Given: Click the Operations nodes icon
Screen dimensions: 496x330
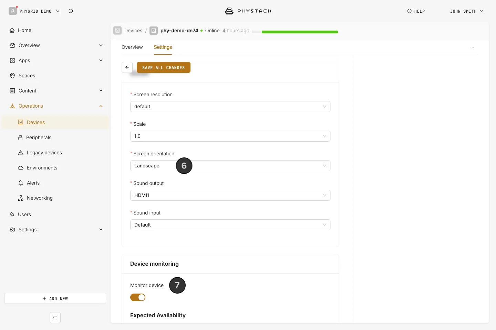Looking at the screenshot, I should tap(12, 106).
